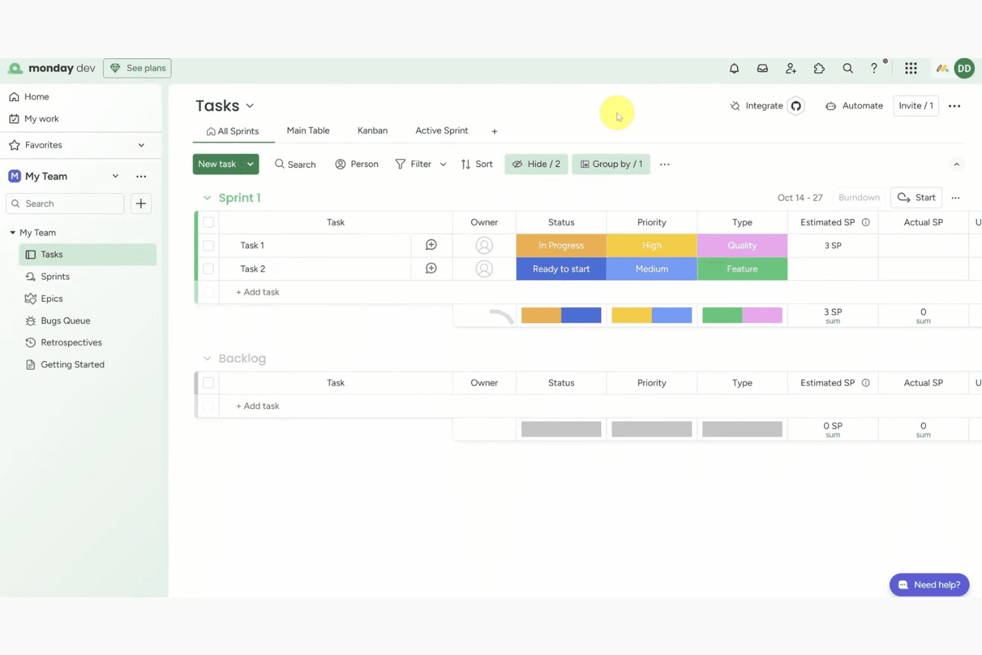Tick the checkbox for Task 1
982x655 pixels.
tap(208, 246)
